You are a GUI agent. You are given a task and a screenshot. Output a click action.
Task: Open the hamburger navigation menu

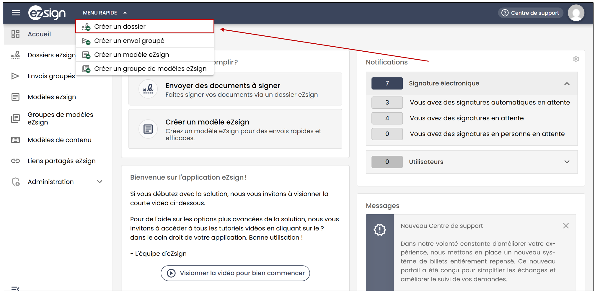(x=16, y=13)
